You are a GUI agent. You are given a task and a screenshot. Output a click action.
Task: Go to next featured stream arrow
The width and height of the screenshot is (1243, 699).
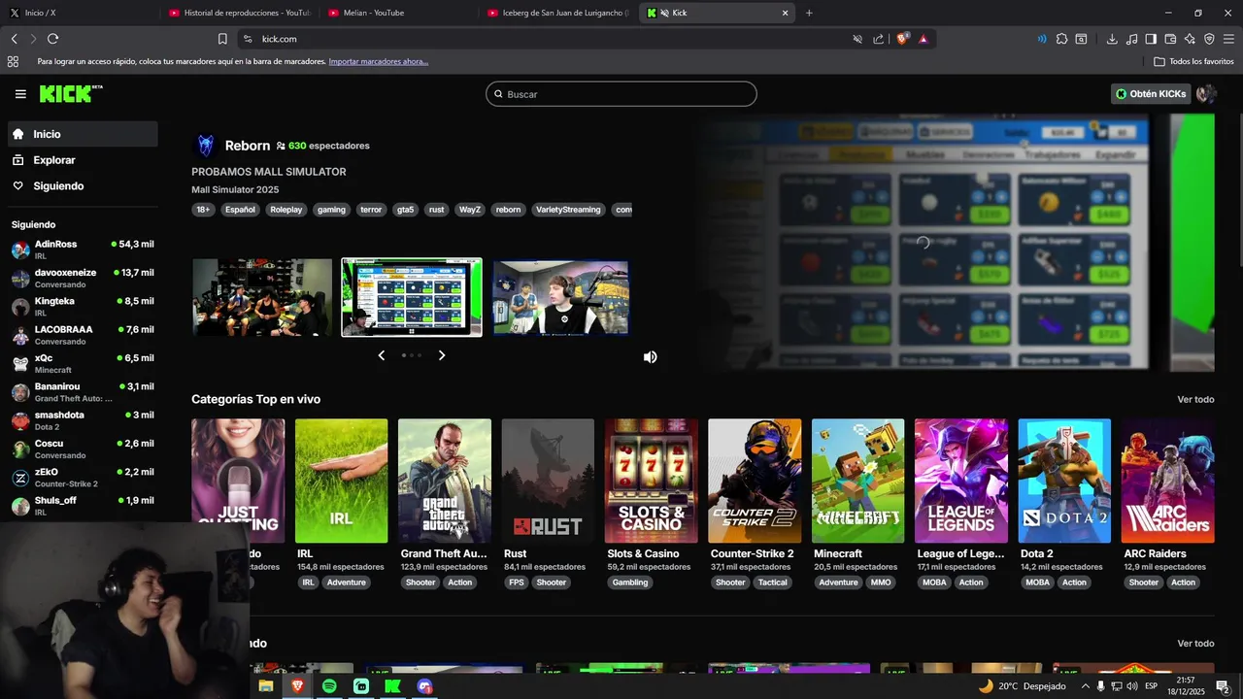coord(442,355)
